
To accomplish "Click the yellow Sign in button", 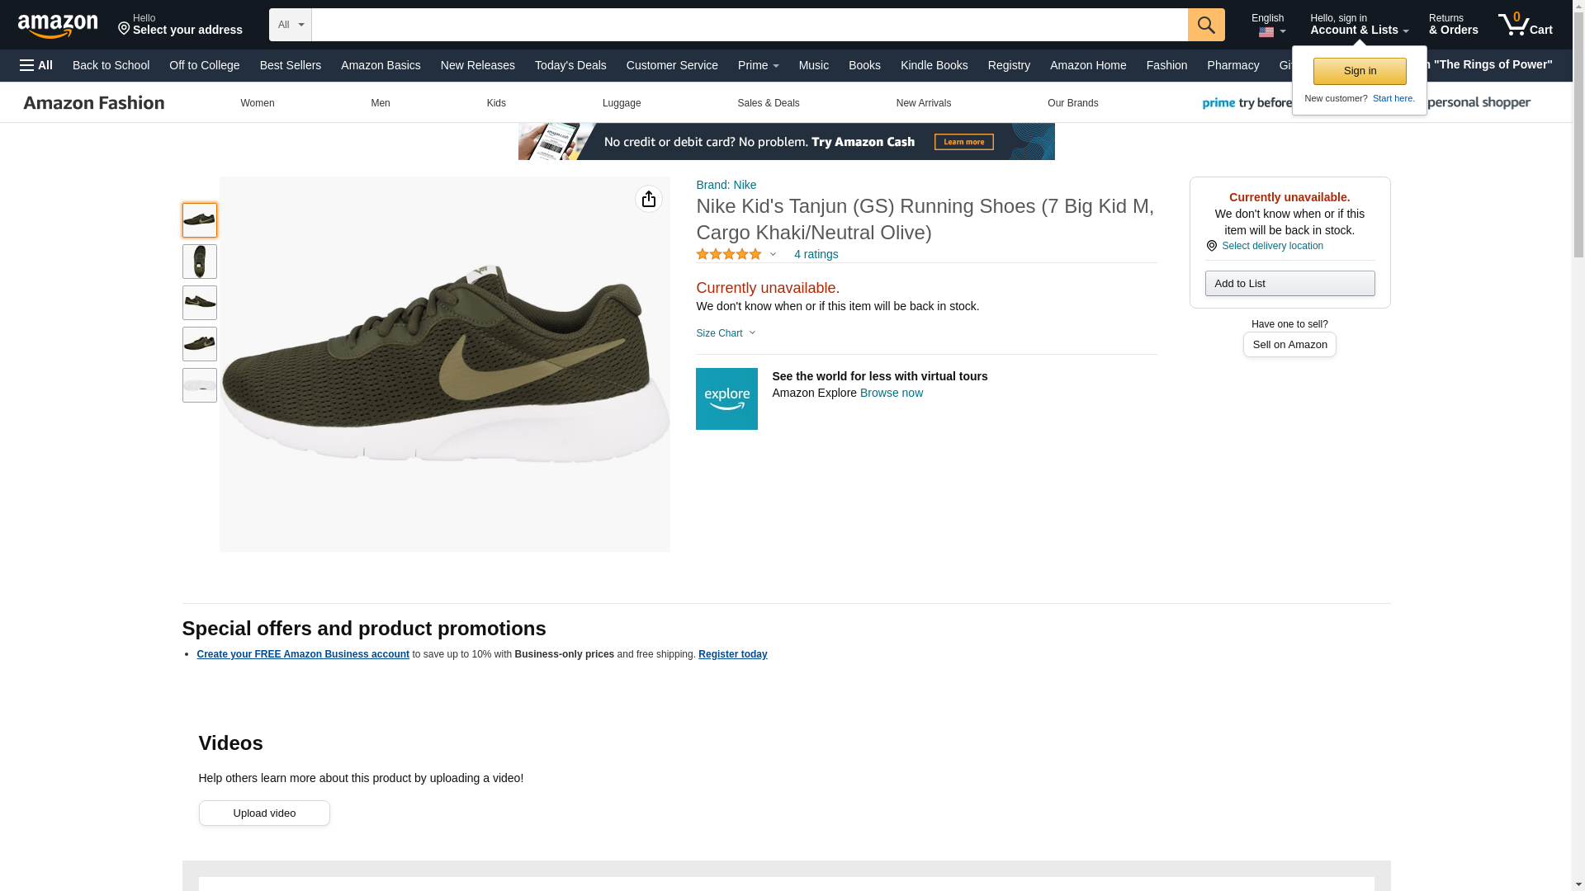I will pos(1359,71).
